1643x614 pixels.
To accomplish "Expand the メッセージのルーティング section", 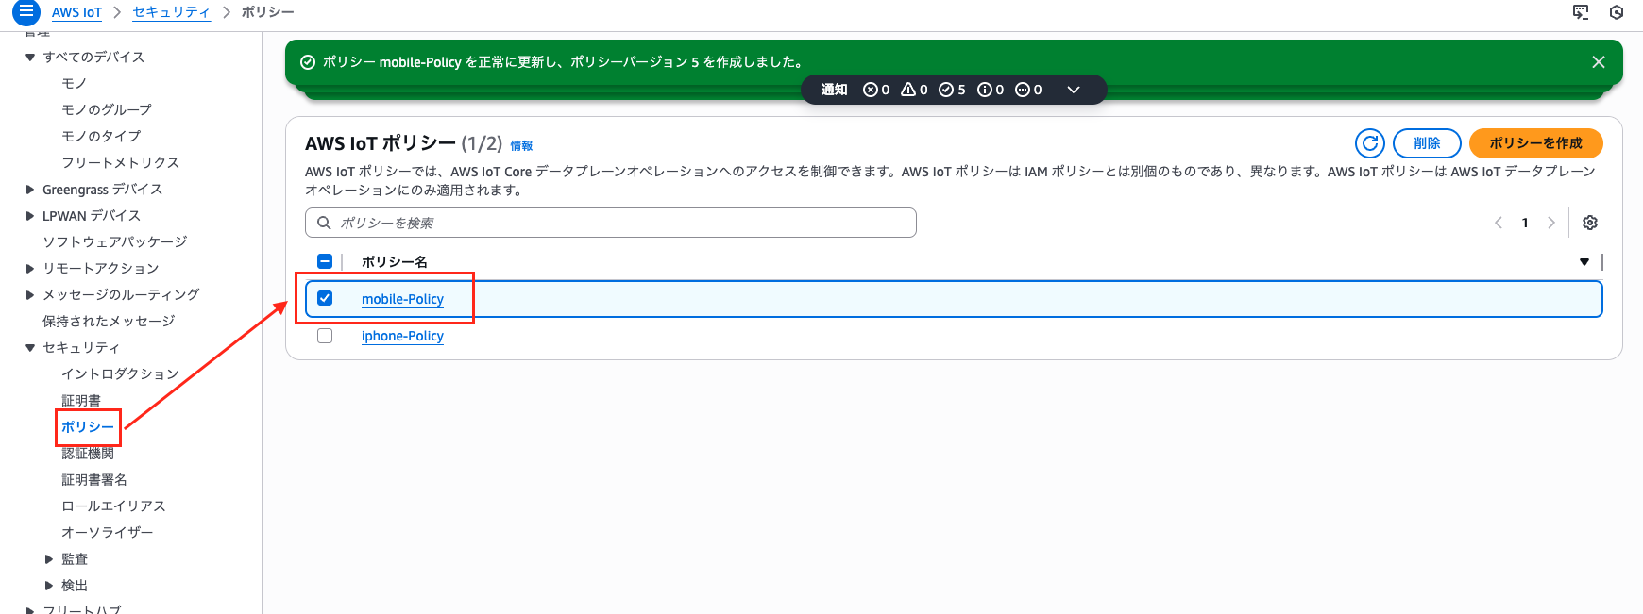I will (x=30, y=295).
